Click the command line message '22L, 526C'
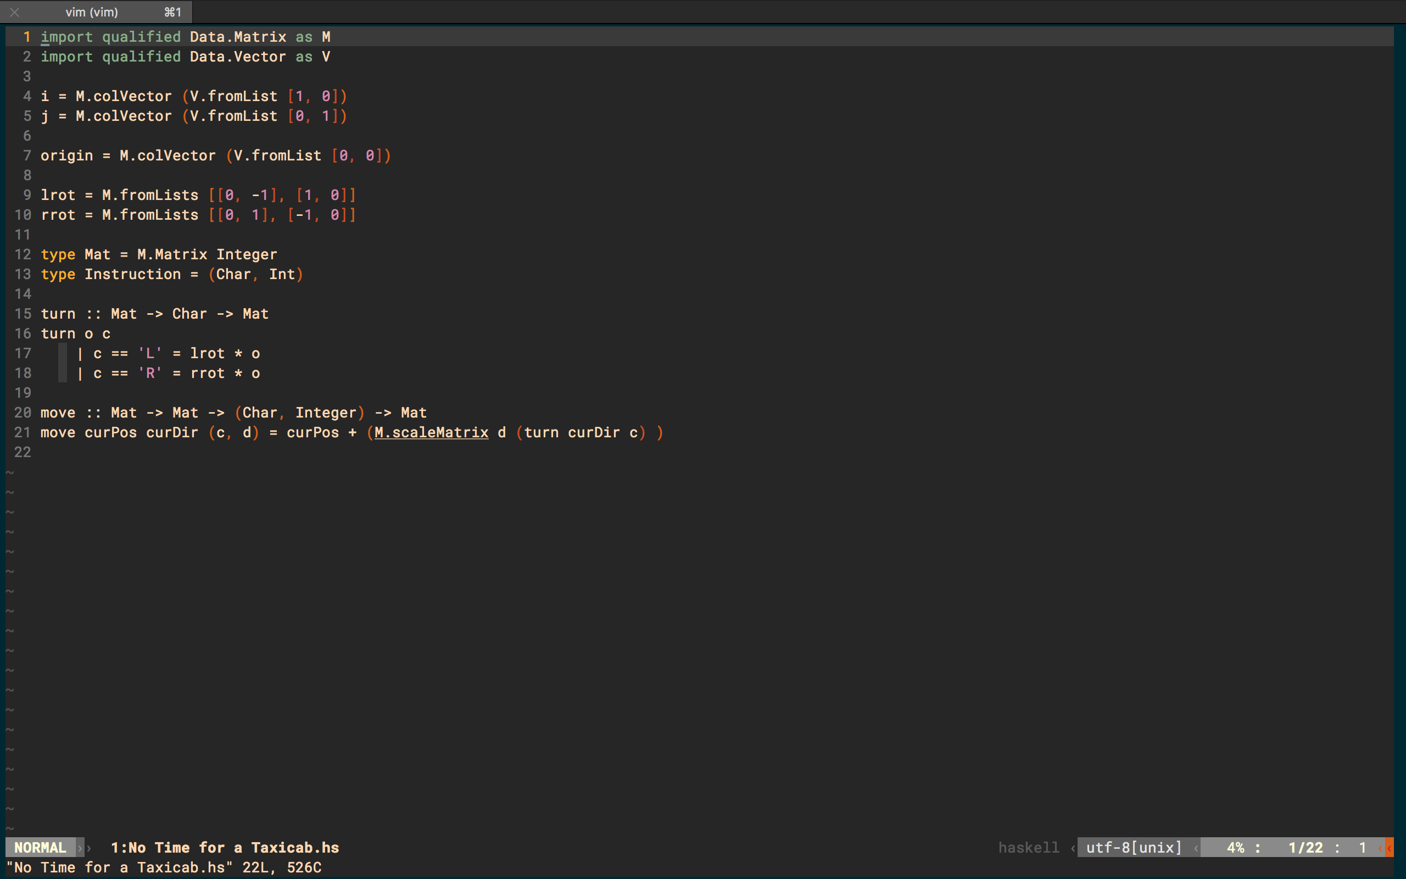 coord(282,867)
